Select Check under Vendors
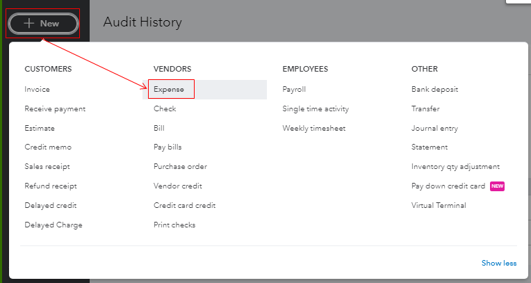The height and width of the screenshot is (283, 531). click(x=165, y=109)
